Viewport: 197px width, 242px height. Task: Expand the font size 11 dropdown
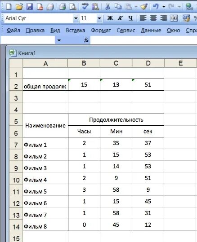99,18
